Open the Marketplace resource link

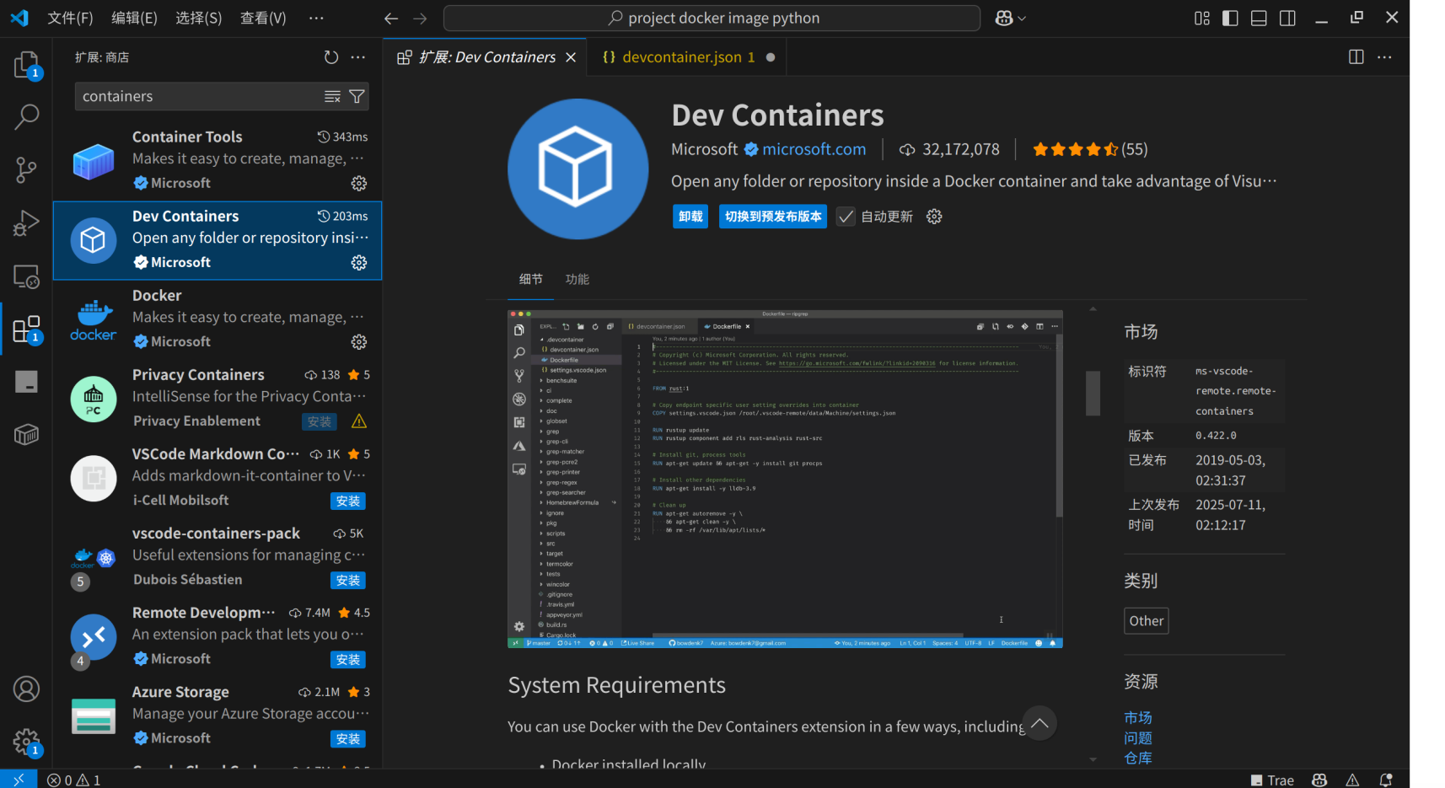1138,718
